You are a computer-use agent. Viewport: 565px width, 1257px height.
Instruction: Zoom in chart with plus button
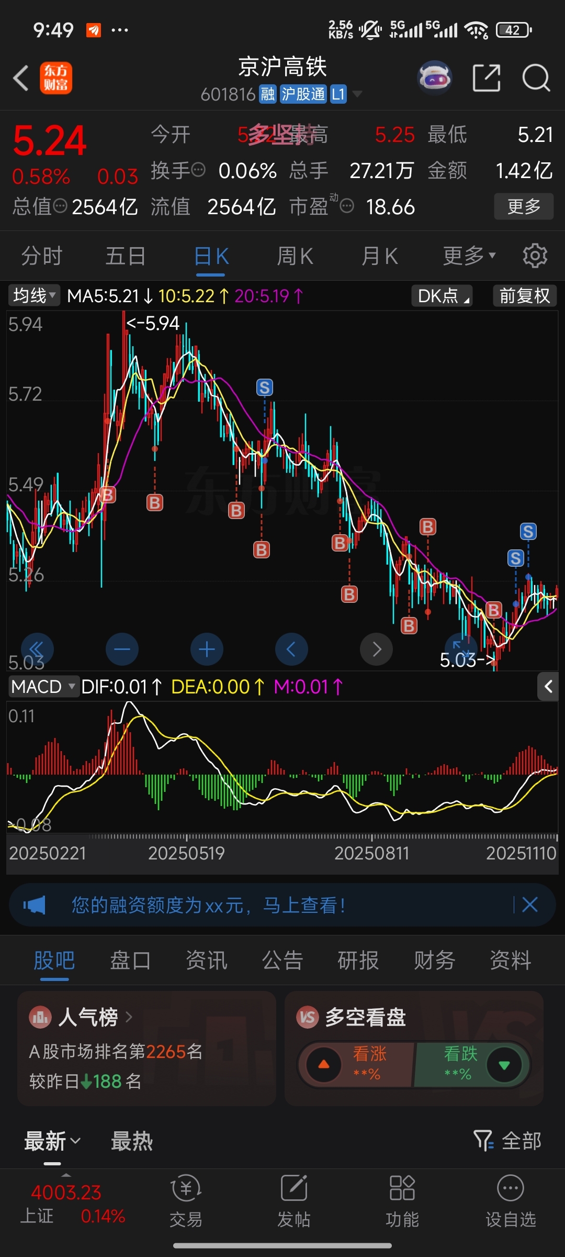207,649
